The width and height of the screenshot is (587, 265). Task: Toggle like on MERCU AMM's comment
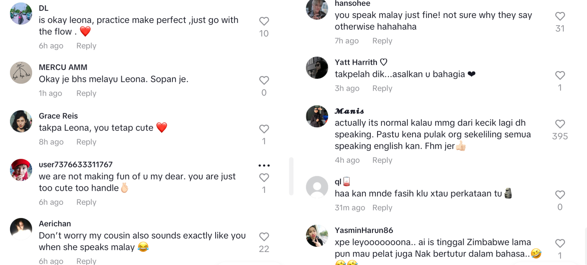[264, 80]
